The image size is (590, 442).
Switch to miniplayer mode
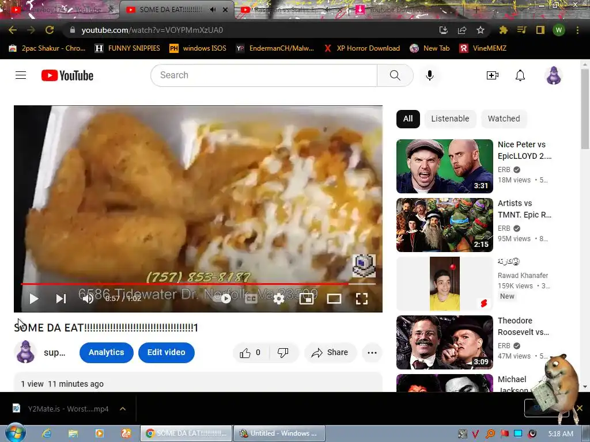click(x=307, y=299)
